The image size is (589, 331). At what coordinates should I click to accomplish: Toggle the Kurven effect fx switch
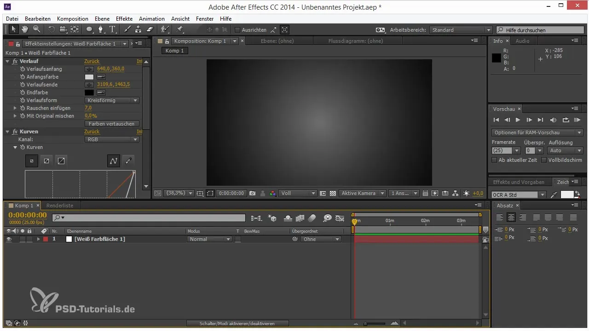point(15,131)
